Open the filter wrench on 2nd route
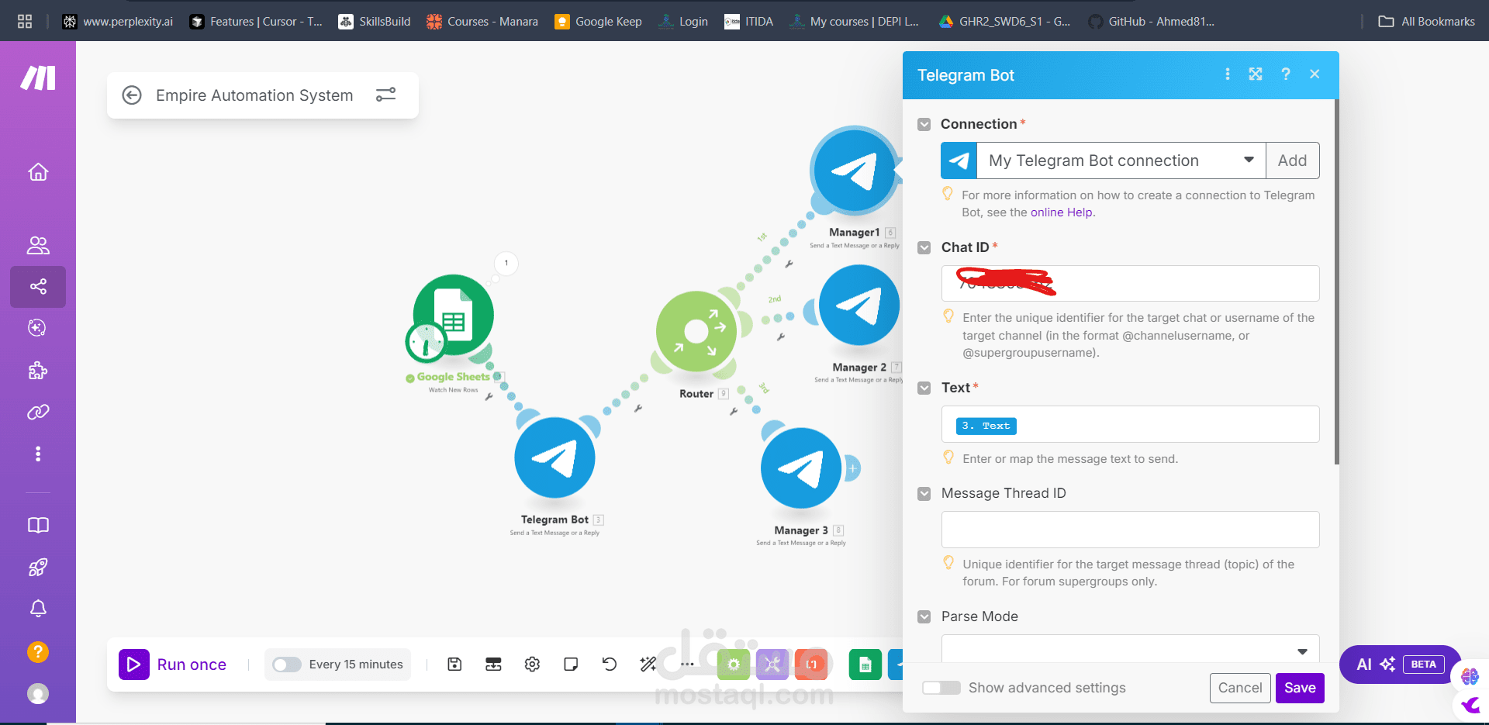 click(781, 337)
